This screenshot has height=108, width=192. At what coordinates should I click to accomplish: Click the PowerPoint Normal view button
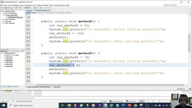point(142,101)
